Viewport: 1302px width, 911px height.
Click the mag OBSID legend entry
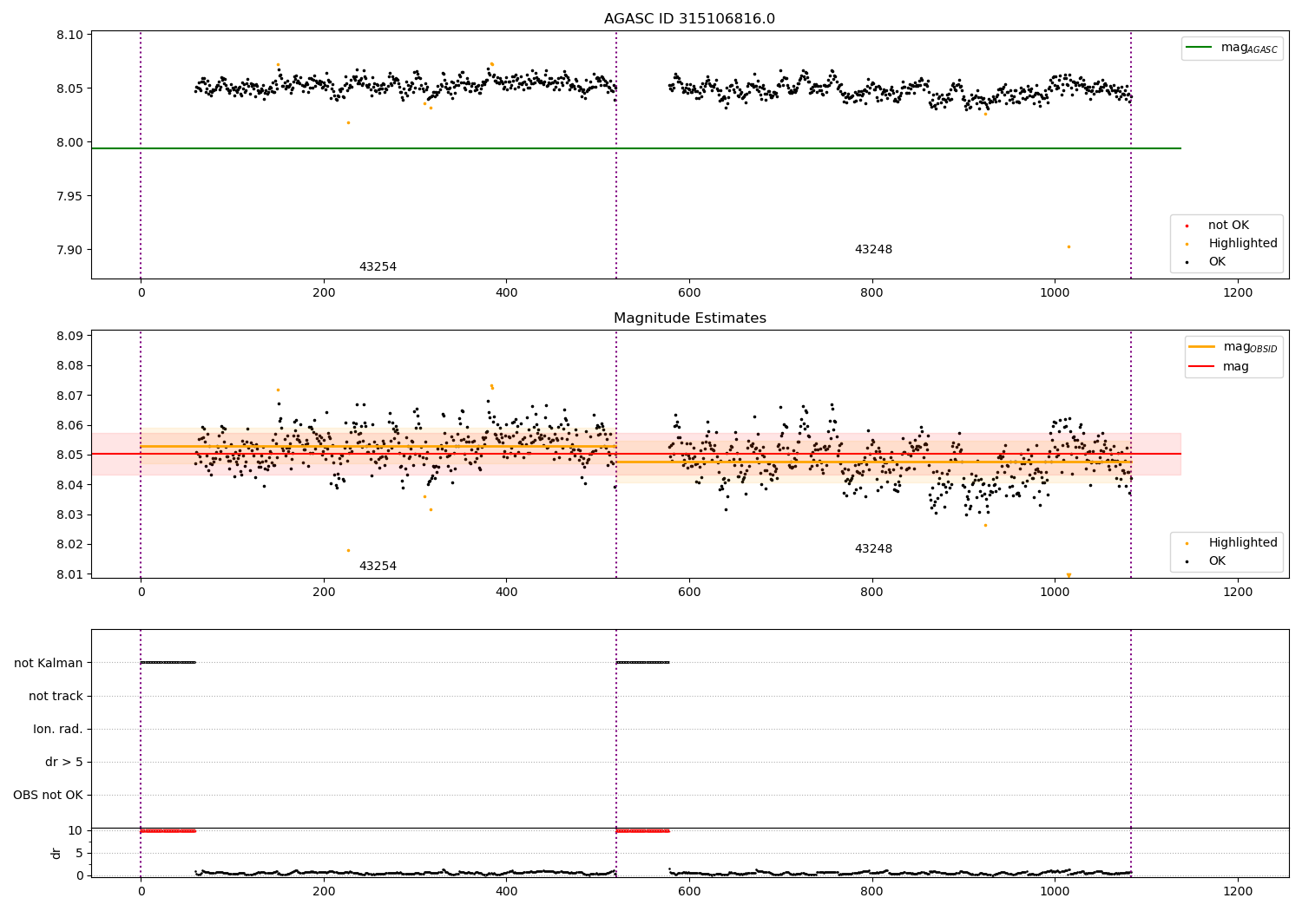click(x=1233, y=347)
